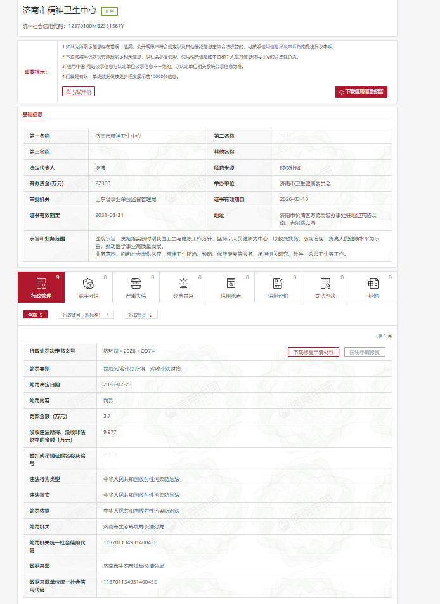This screenshot has width=440, height=604.
Task: Select the 诚实守信 shield icon tab
Action: pyautogui.click(x=89, y=287)
